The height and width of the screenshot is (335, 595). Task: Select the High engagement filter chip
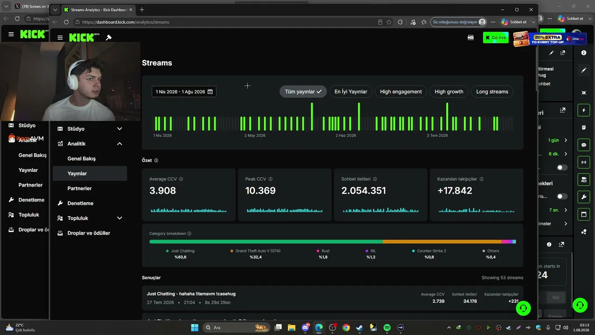tap(401, 92)
